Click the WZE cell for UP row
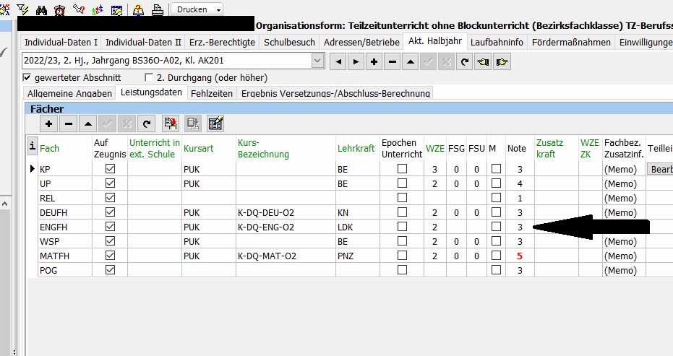 click(434, 184)
